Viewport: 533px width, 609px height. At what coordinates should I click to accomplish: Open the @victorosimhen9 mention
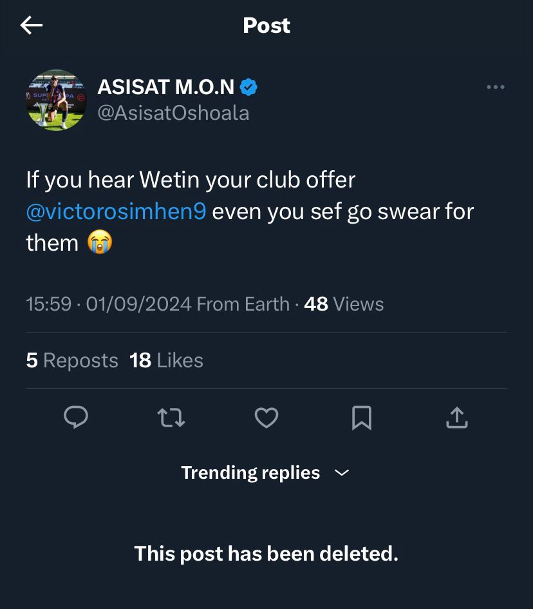(117, 211)
